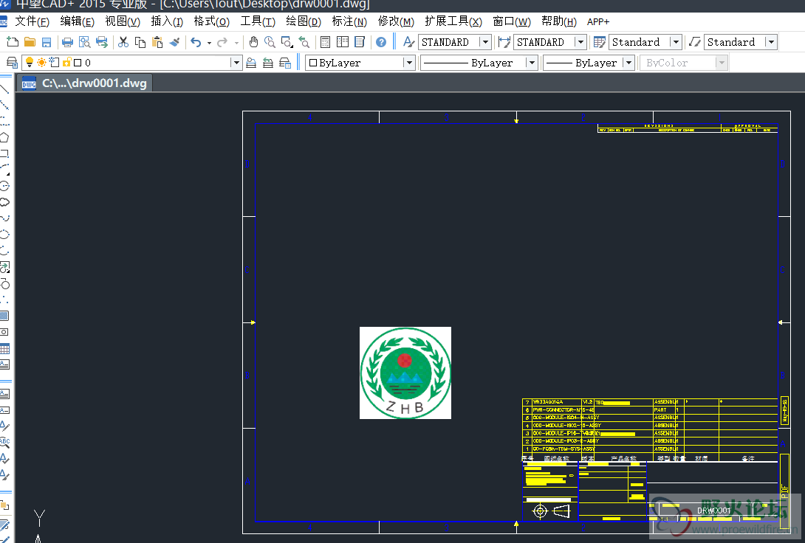Open the calculator icon

(x=325, y=42)
